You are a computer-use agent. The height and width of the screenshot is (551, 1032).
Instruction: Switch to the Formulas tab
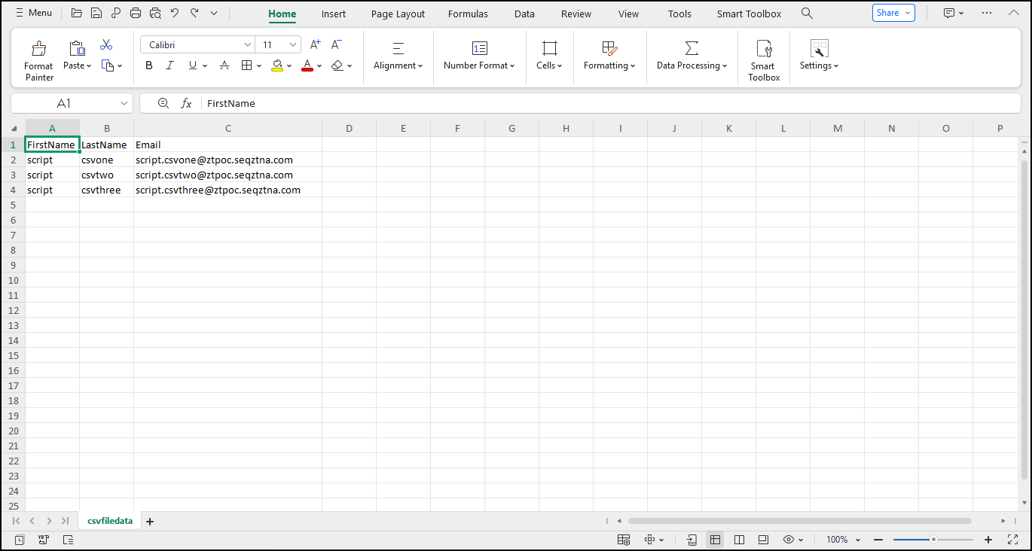pyautogui.click(x=468, y=14)
